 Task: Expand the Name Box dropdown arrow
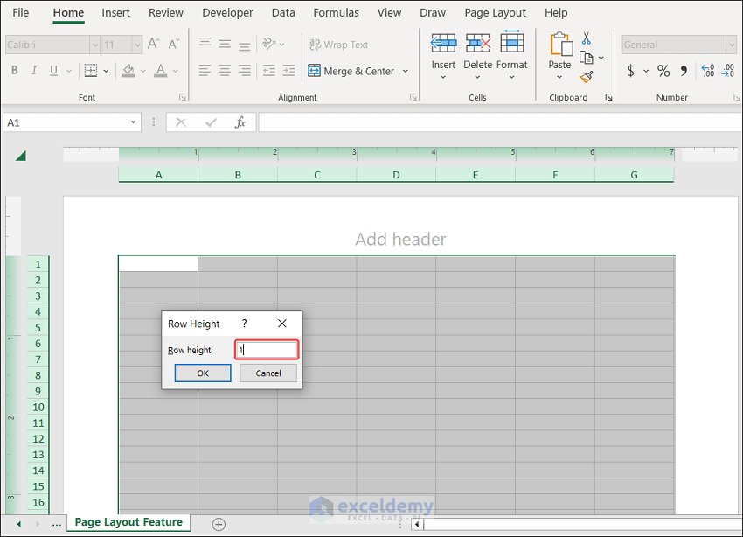tap(133, 122)
